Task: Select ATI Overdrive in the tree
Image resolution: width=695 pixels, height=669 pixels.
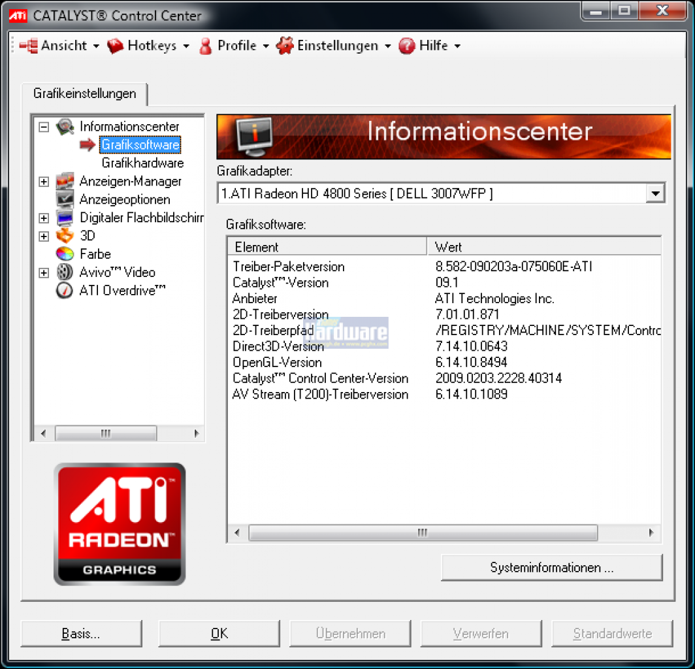Action: pos(122,290)
